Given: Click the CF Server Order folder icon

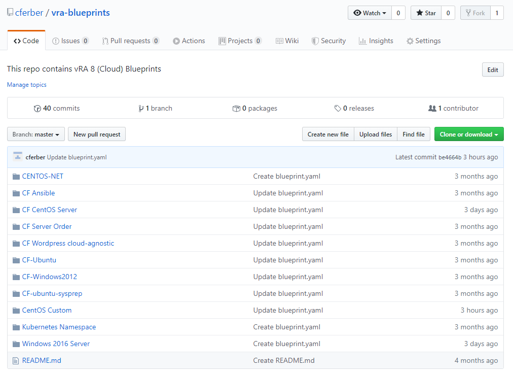Looking at the screenshot, I should [x=16, y=227].
